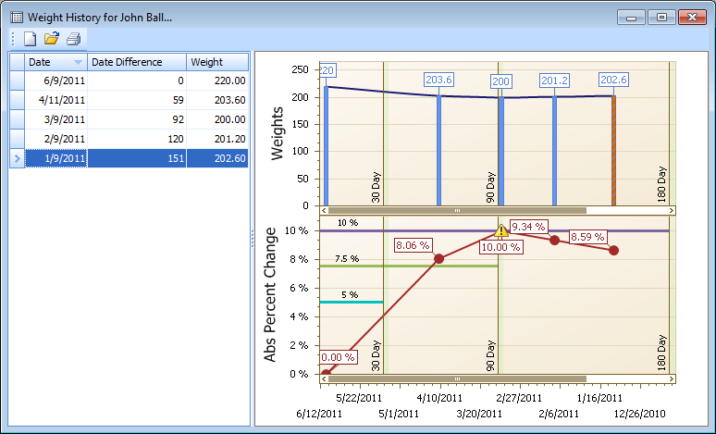Select the 4/11/2011 date cell
Screen dimensions: 716x434
[x=56, y=100]
